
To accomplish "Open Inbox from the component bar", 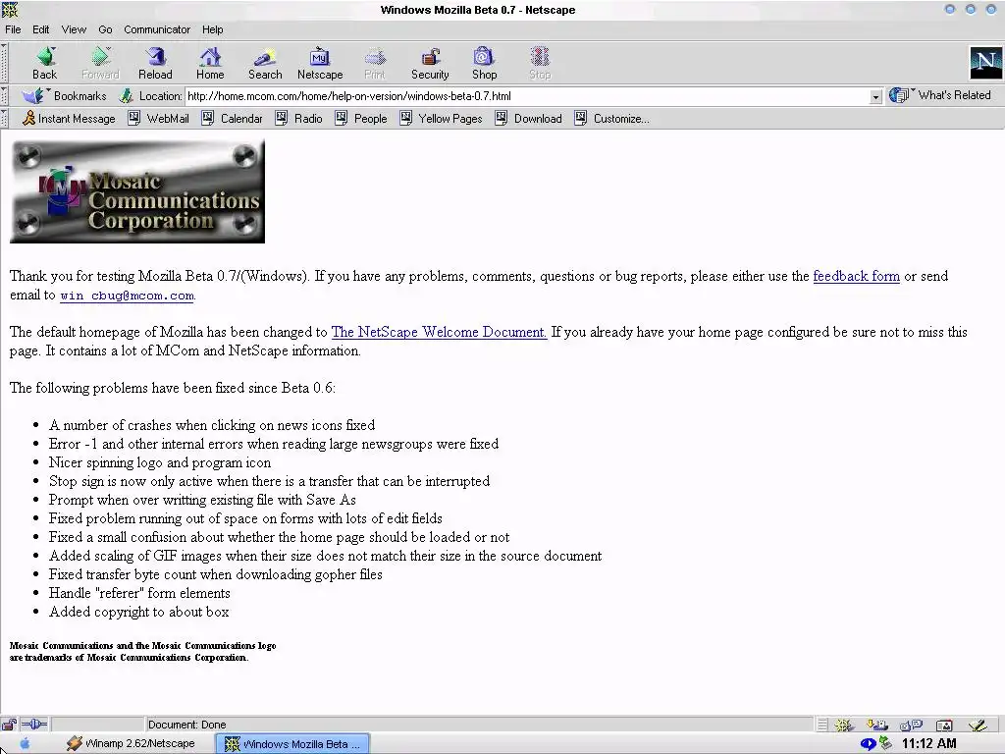I will point(876,726).
